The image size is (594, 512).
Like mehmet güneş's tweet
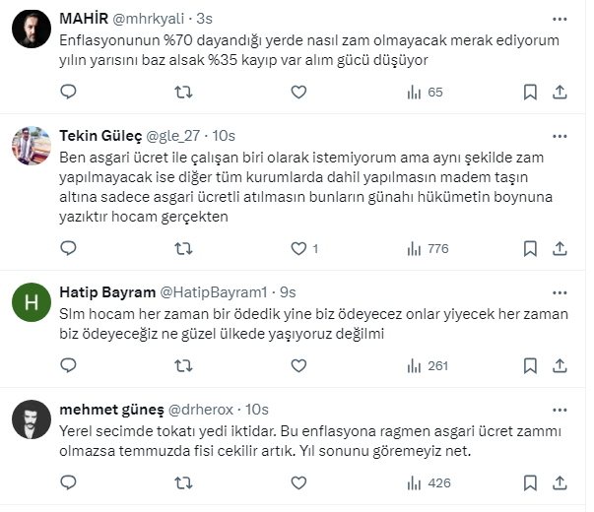(x=298, y=482)
